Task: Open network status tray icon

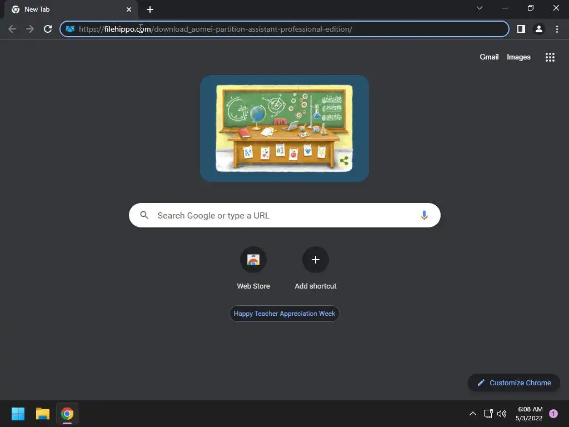Action: pyautogui.click(x=488, y=414)
